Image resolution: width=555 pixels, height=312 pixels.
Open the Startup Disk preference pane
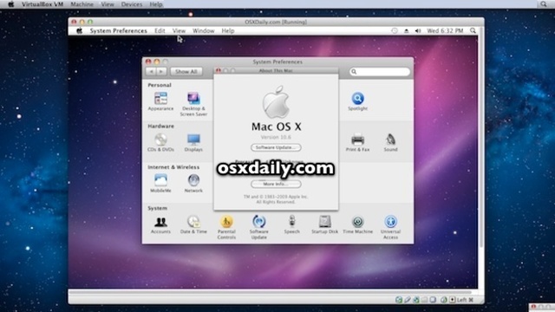(324, 222)
